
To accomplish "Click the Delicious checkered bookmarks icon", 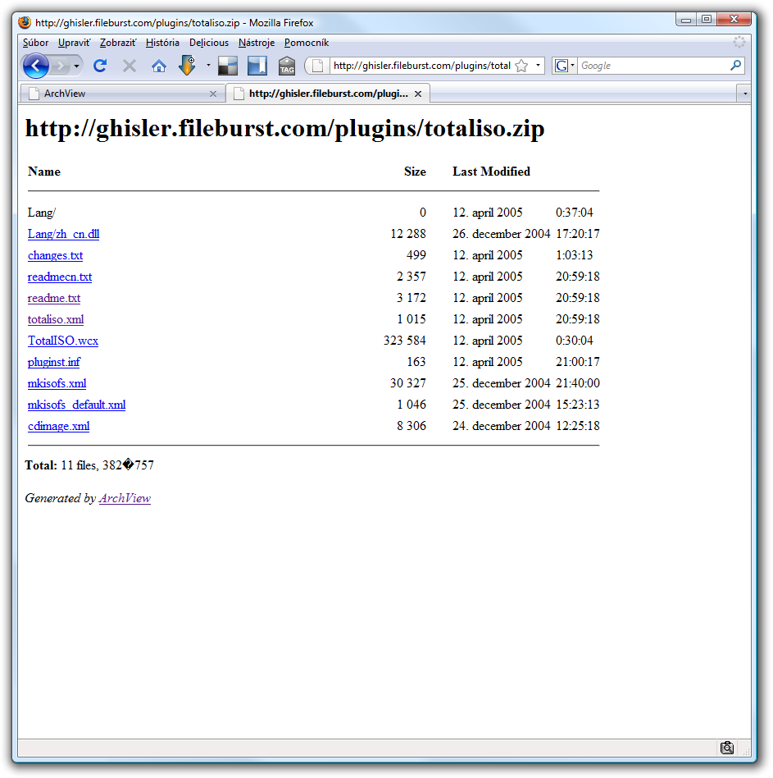I will point(228,66).
